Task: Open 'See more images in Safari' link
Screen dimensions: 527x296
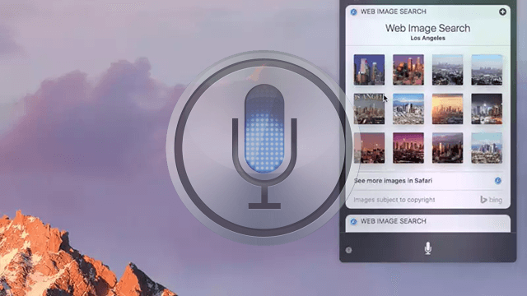Action: [393, 181]
